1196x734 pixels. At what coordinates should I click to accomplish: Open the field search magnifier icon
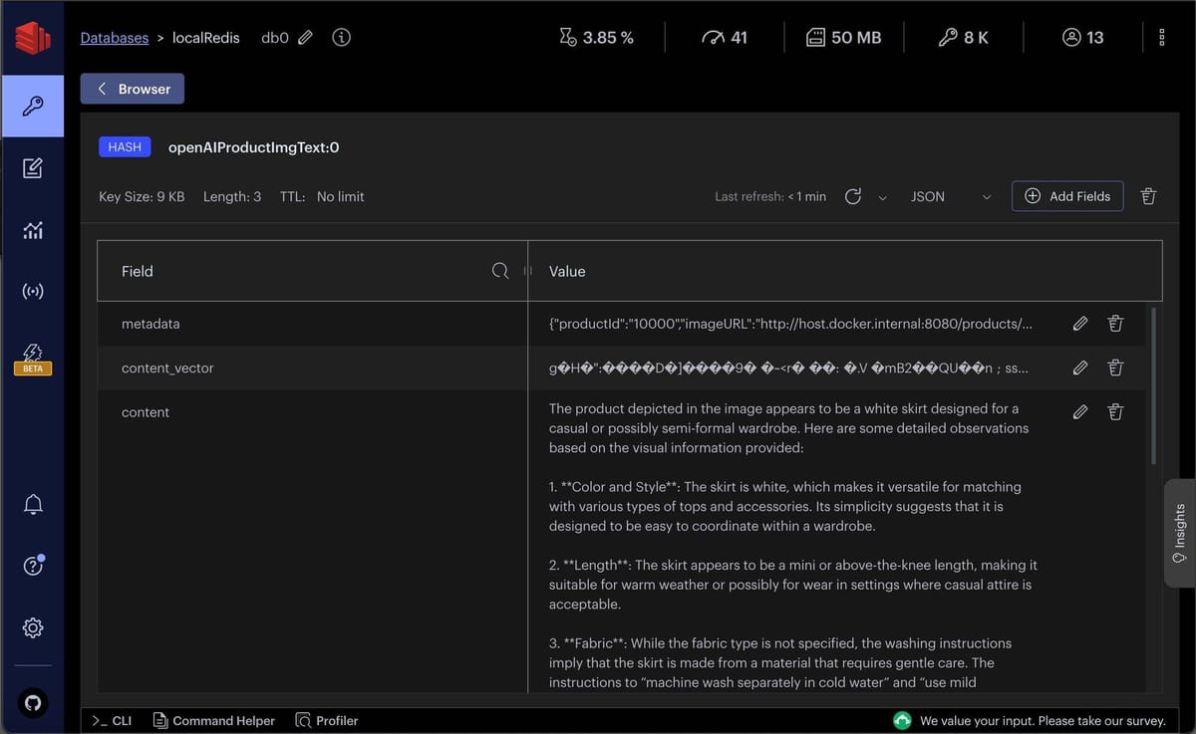click(499, 270)
